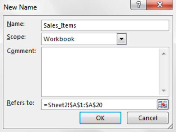
Task: Click the Scope: field label
Action: coord(16,37)
